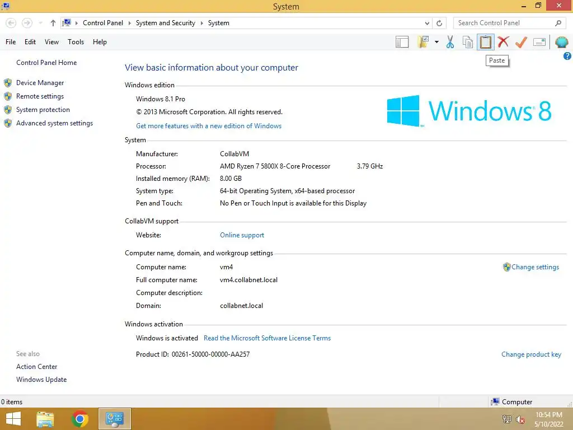Image resolution: width=573 pixels, height=430 pixels.
Task: Go to Control Panel Home
Action: (46, 63)
